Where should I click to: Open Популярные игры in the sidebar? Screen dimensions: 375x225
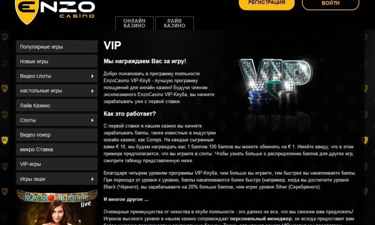pyautogui.click(x=57, y=46)
